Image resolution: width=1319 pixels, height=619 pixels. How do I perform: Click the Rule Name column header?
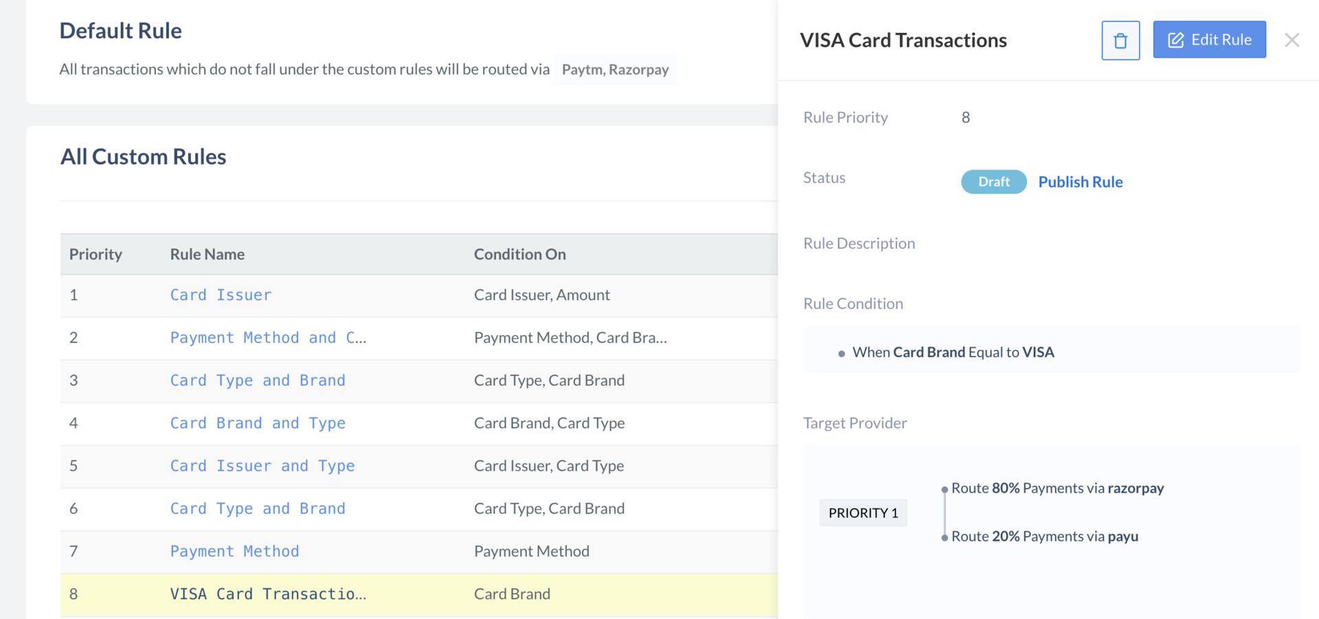point(207,254)
